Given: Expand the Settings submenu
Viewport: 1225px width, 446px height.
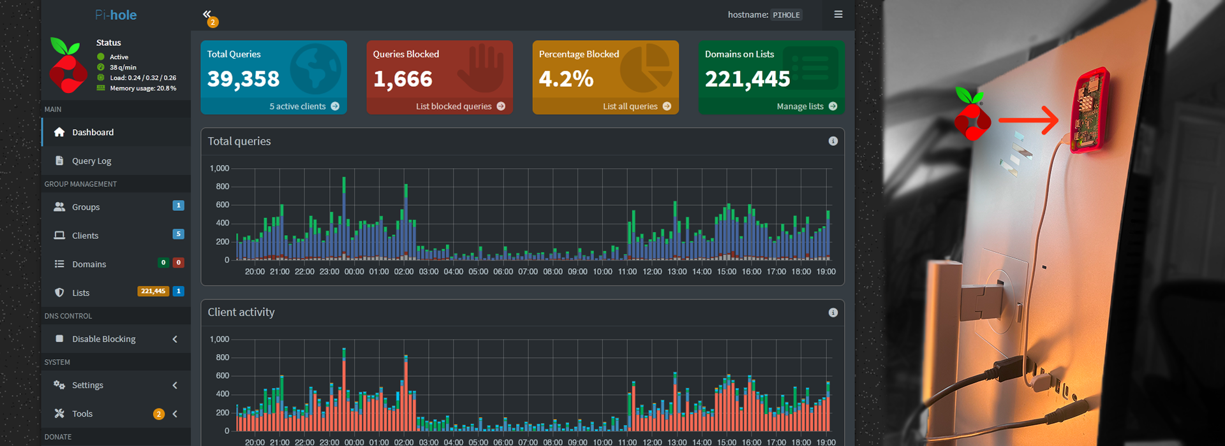Looking at the screenshot, I should [175, 385].
